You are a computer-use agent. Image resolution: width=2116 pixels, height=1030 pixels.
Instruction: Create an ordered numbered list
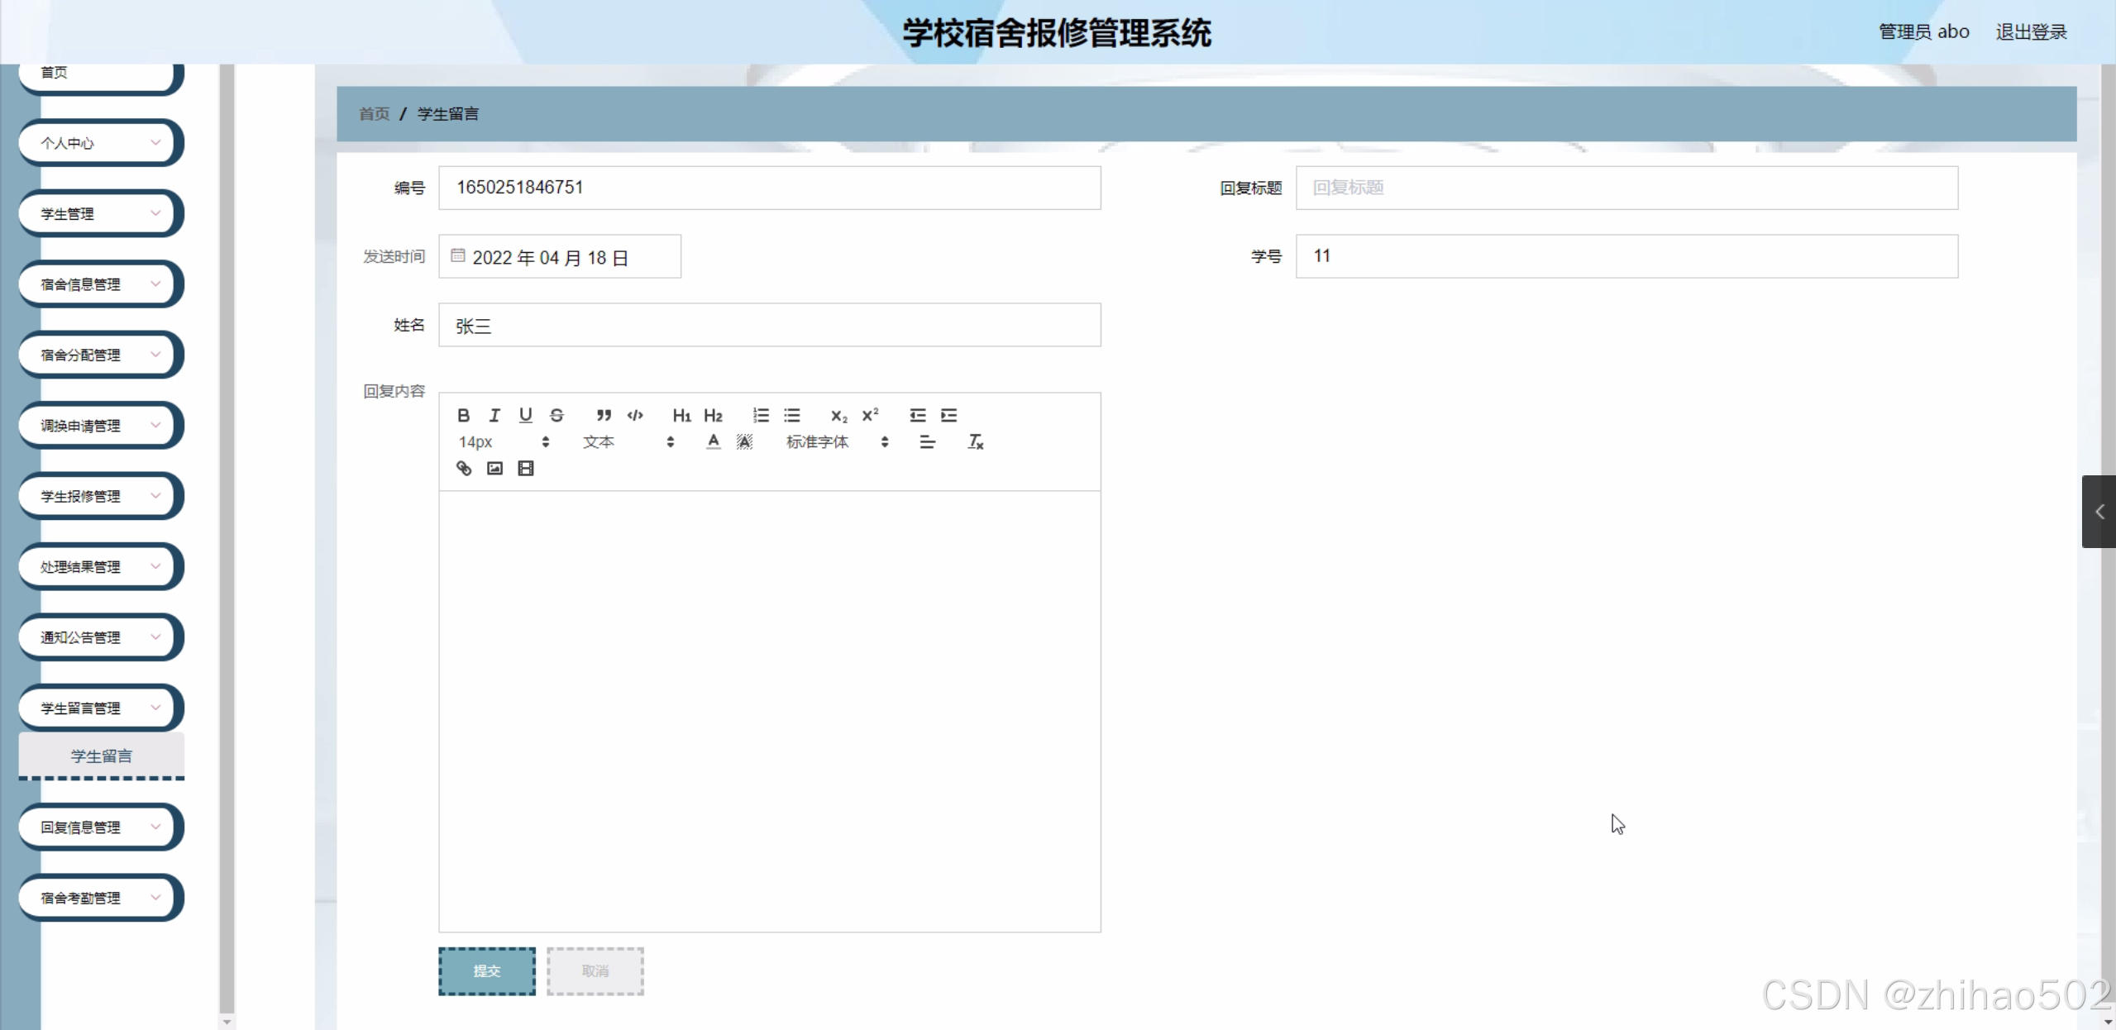(x=761, y=415)
